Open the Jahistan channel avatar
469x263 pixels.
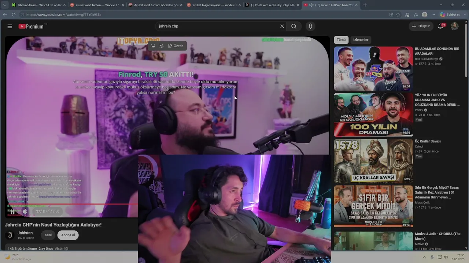[10, 235]
